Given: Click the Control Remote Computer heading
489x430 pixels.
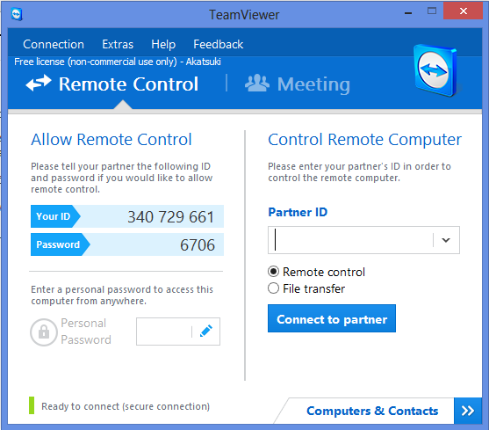Looking at the screenshot, I should click(364, 139).
